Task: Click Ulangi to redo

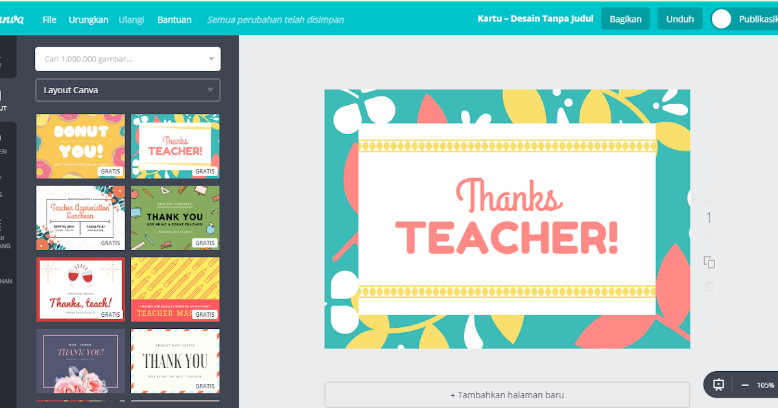Action: pos(132,19)
